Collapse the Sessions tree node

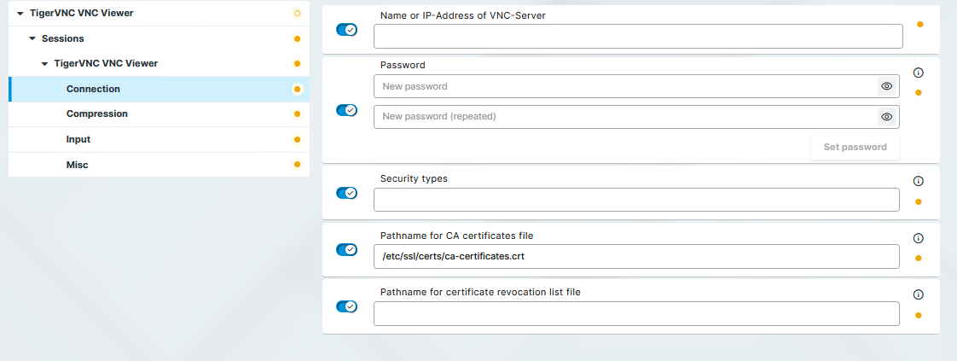pos(32,38)
